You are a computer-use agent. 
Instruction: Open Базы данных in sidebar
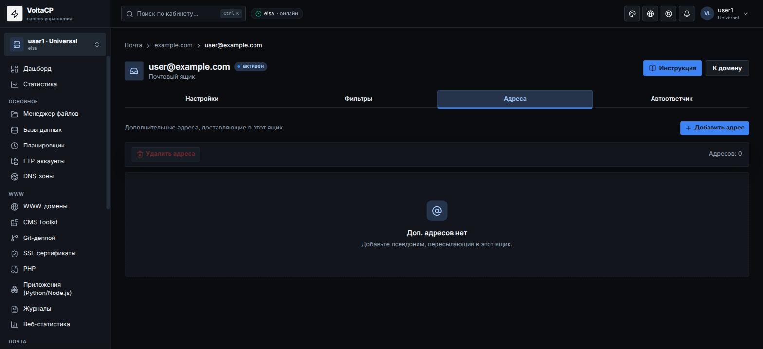pos(42,130)
